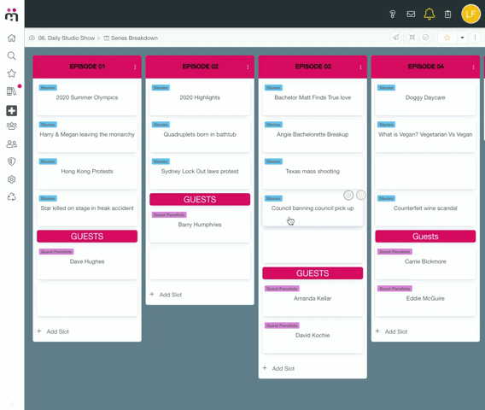The image size is (485, 410).
Task: Go to 06. Daily Studio Show breadcrumb
Action: (x=67, y=38)
